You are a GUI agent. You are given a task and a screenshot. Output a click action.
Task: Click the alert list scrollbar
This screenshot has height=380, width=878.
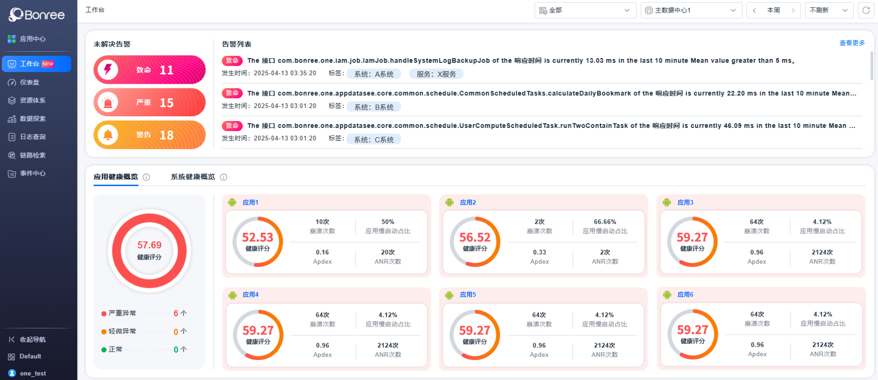[x=872, y=66]
